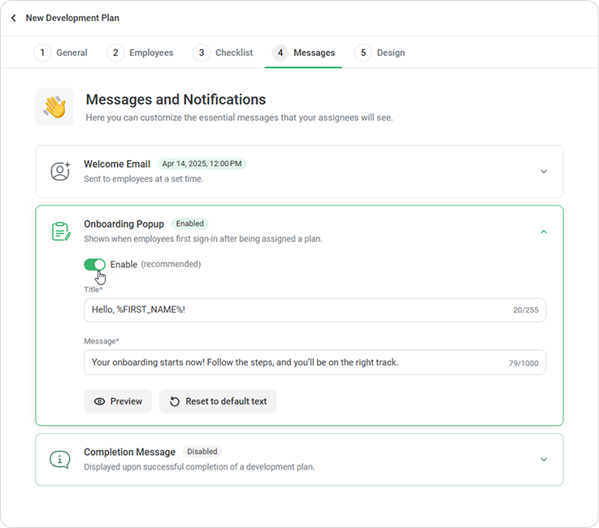Click into the Message text field
The height and width of the screenshot is (528, 599).
click(315, 362)
